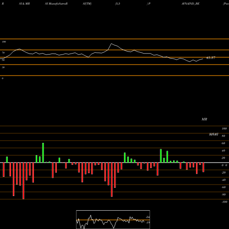Click the 'SI MunafaSutraR' header text
Screen dimensions: 229x229
click(56, 4)
